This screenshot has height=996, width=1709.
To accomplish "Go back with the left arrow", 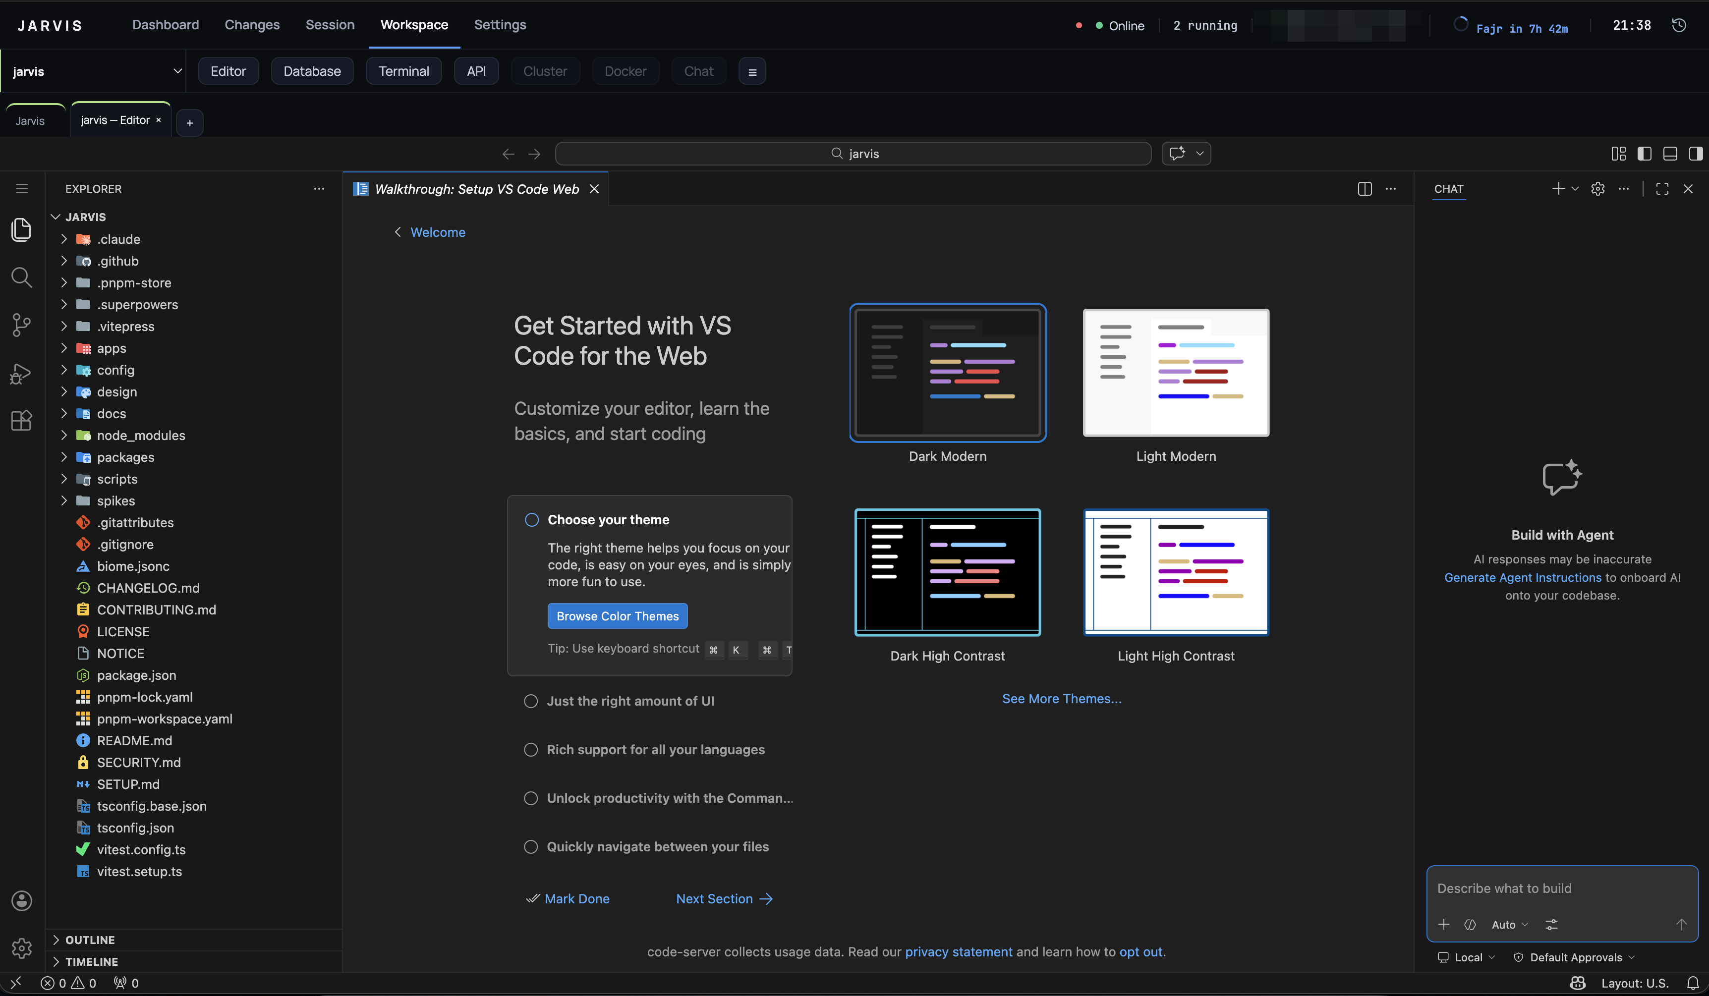I will [x=508, y=154].
